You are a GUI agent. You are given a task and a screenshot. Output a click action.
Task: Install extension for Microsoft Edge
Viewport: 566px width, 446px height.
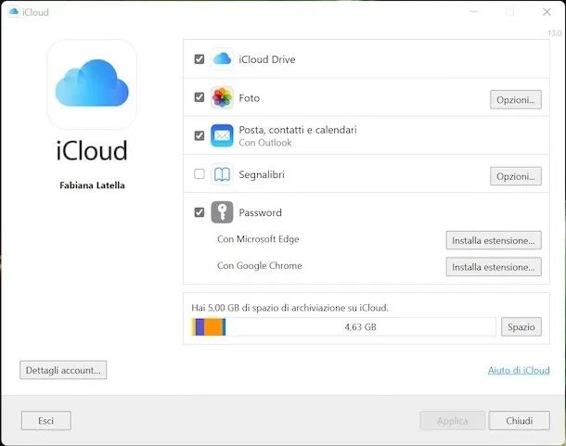pyautogui.click(x=494, y=240)
